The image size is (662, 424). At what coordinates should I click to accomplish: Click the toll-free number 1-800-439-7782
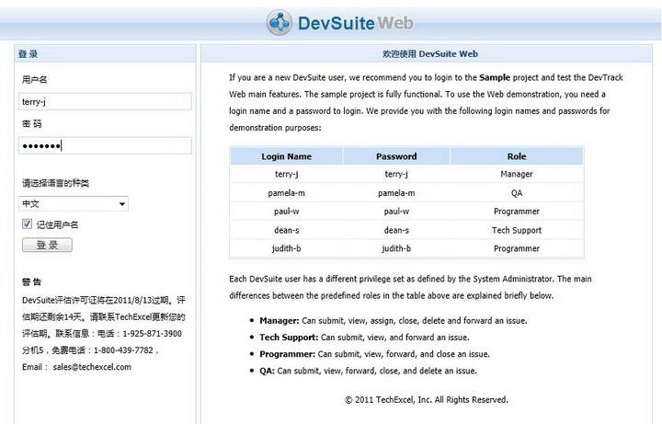click(x=123, y=350)
